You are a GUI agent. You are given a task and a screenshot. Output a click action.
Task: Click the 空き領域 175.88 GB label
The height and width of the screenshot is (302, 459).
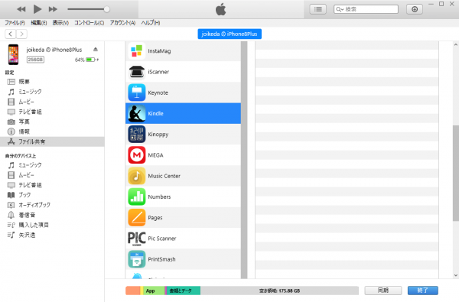[279, 291]
